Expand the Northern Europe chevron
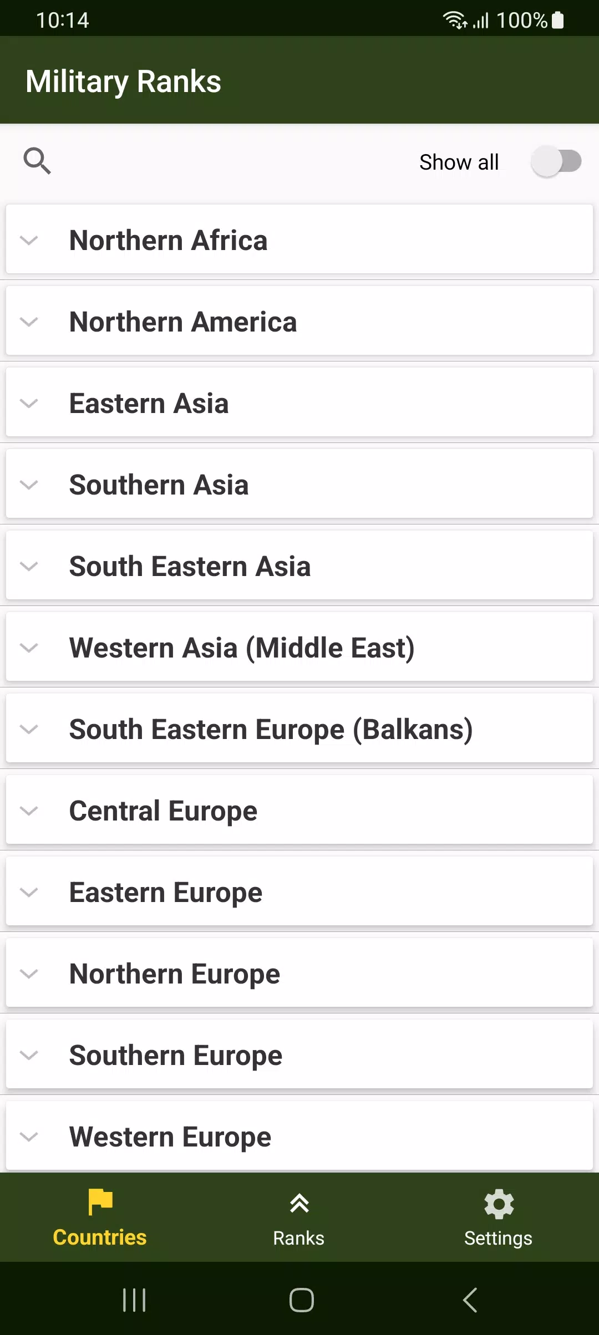Image resolution: width=599 pixels, height=1335 pixels. pos(29,974)
